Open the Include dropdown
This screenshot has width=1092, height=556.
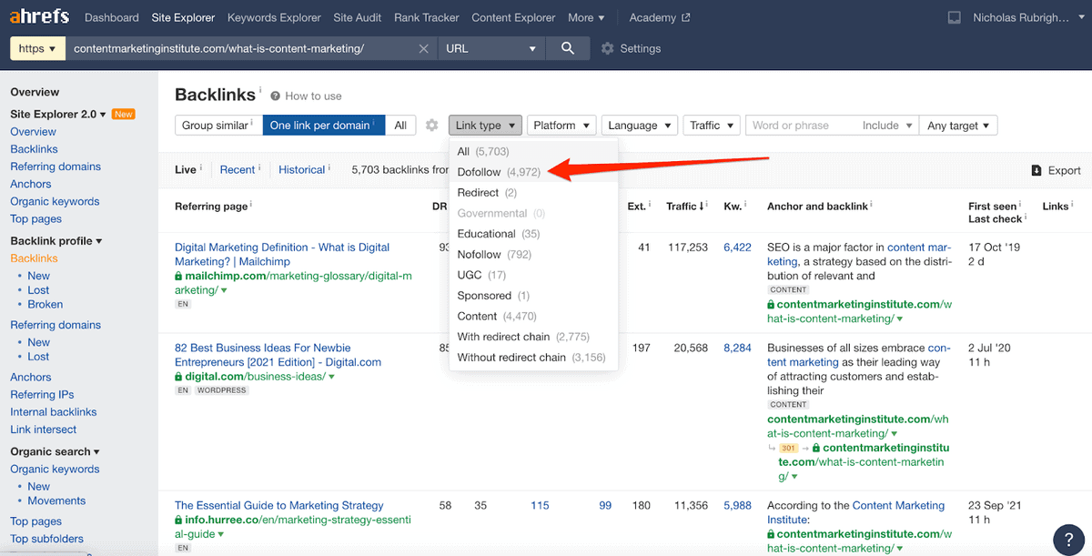(x=887, y=126)
